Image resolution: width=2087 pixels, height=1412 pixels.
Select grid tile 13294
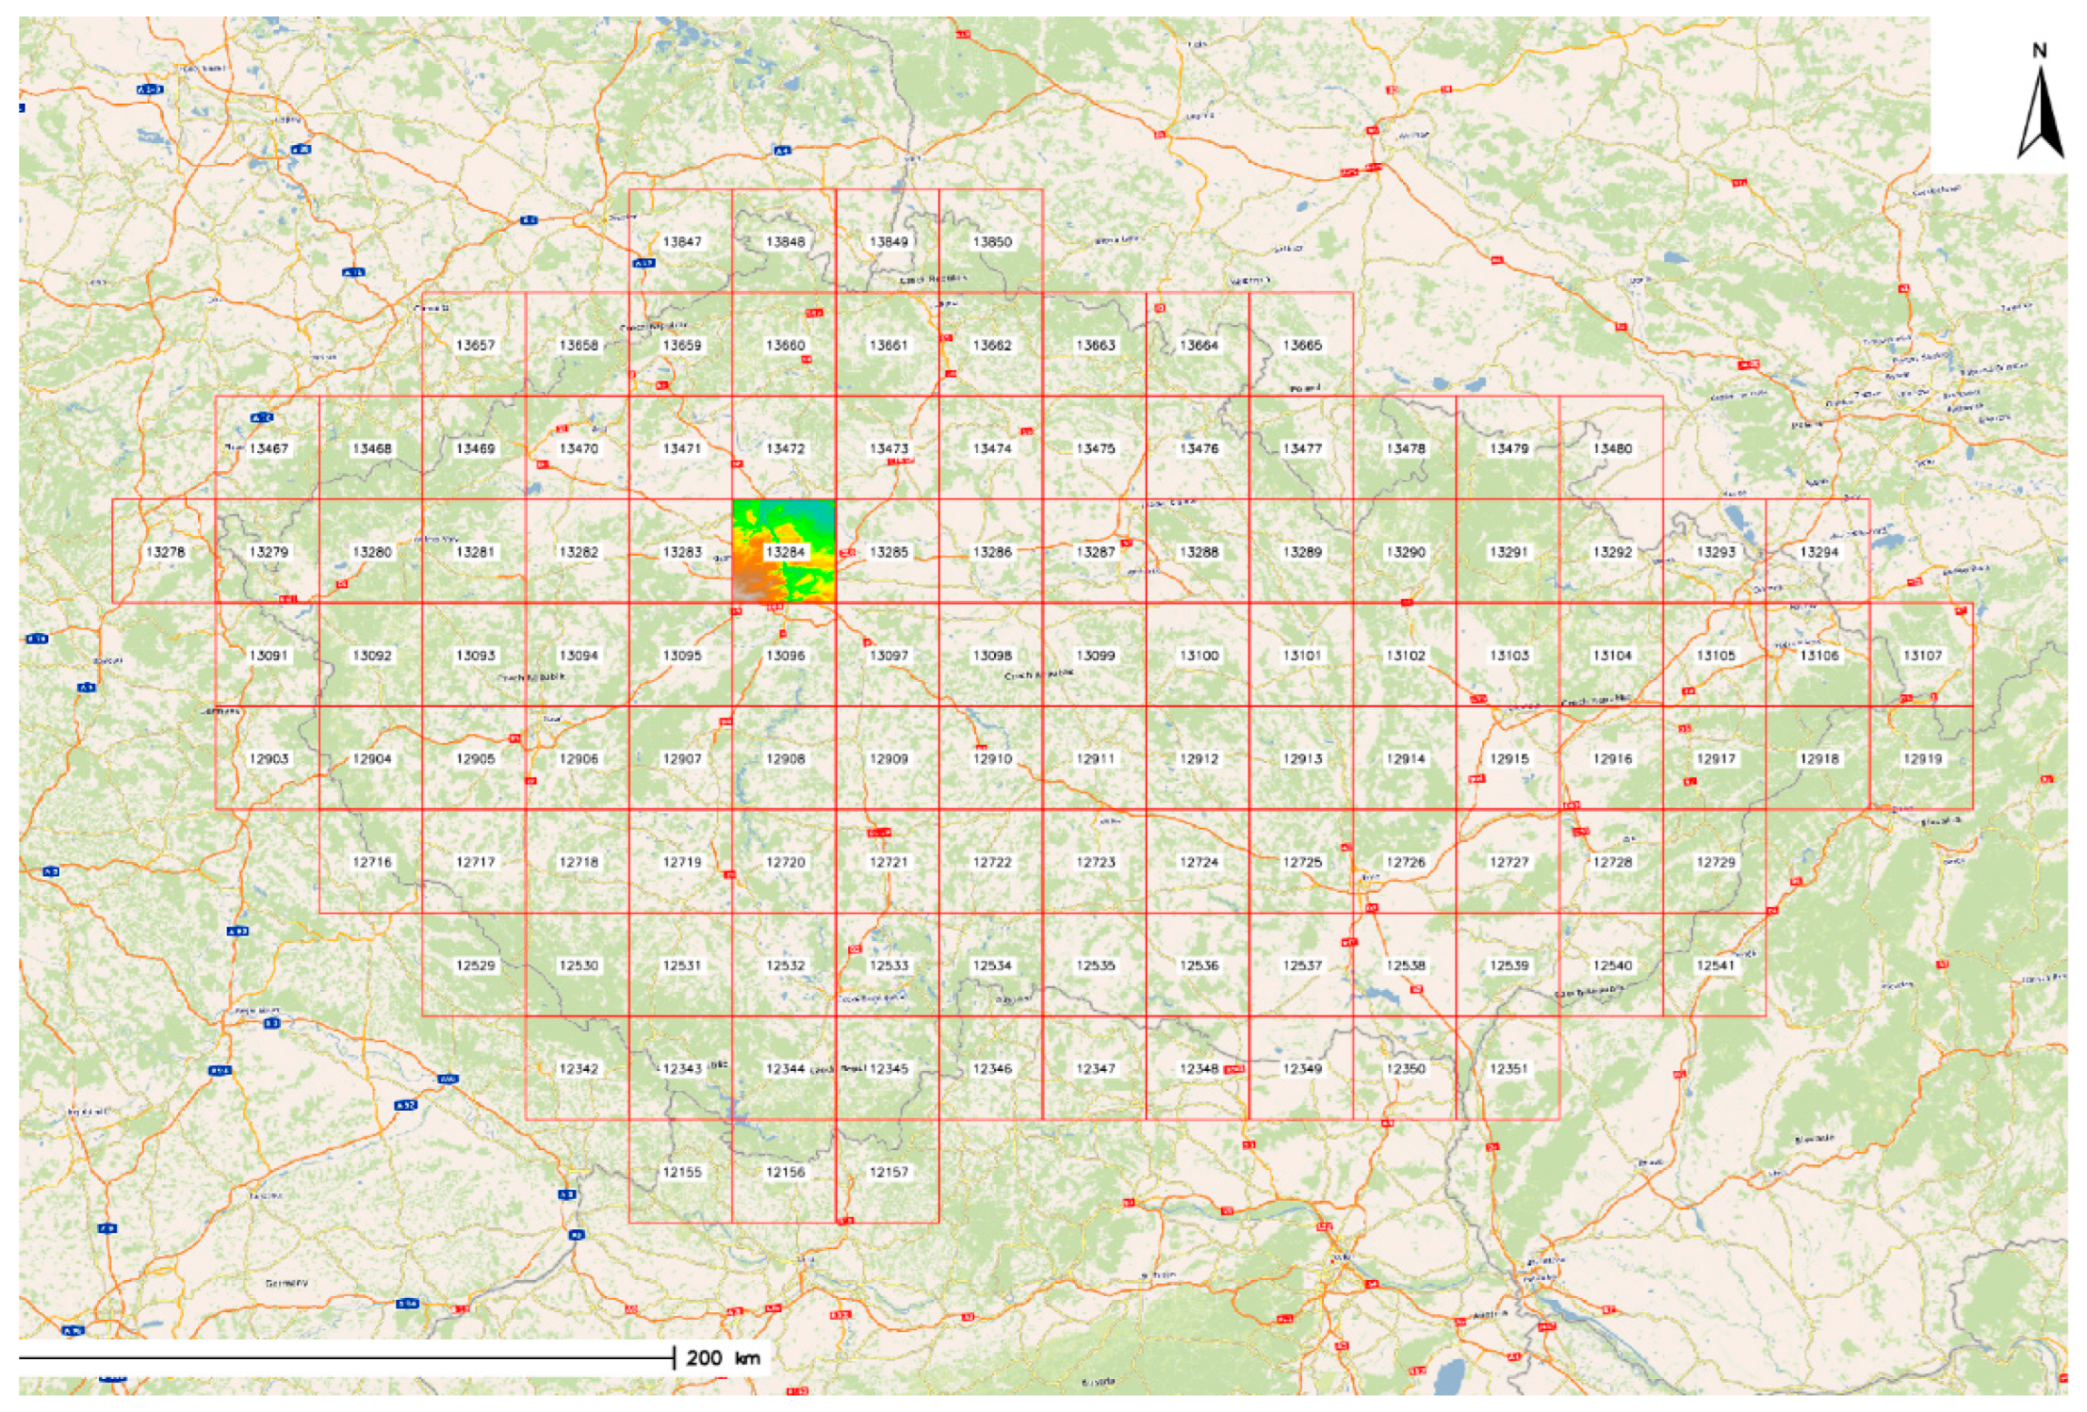click(1818, 552)
